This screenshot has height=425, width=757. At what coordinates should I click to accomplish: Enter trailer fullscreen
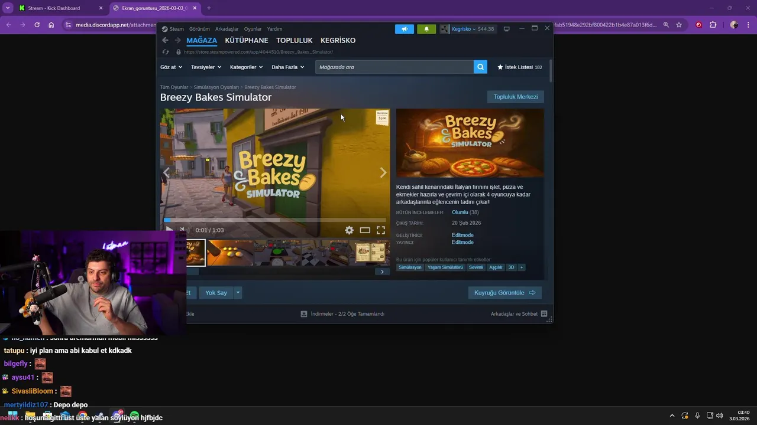pyautogui.click(x=381, y=230)
